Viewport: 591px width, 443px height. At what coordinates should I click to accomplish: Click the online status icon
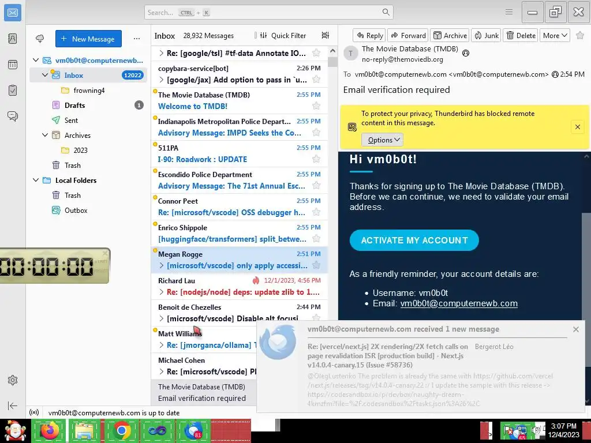coord(34,412)
